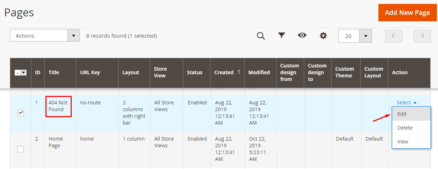Open the Actions dropdown
438x169 pixels.
(45, 36)
